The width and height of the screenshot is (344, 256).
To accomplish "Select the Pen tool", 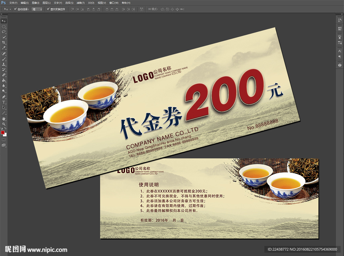I will (x=4, y=97).
